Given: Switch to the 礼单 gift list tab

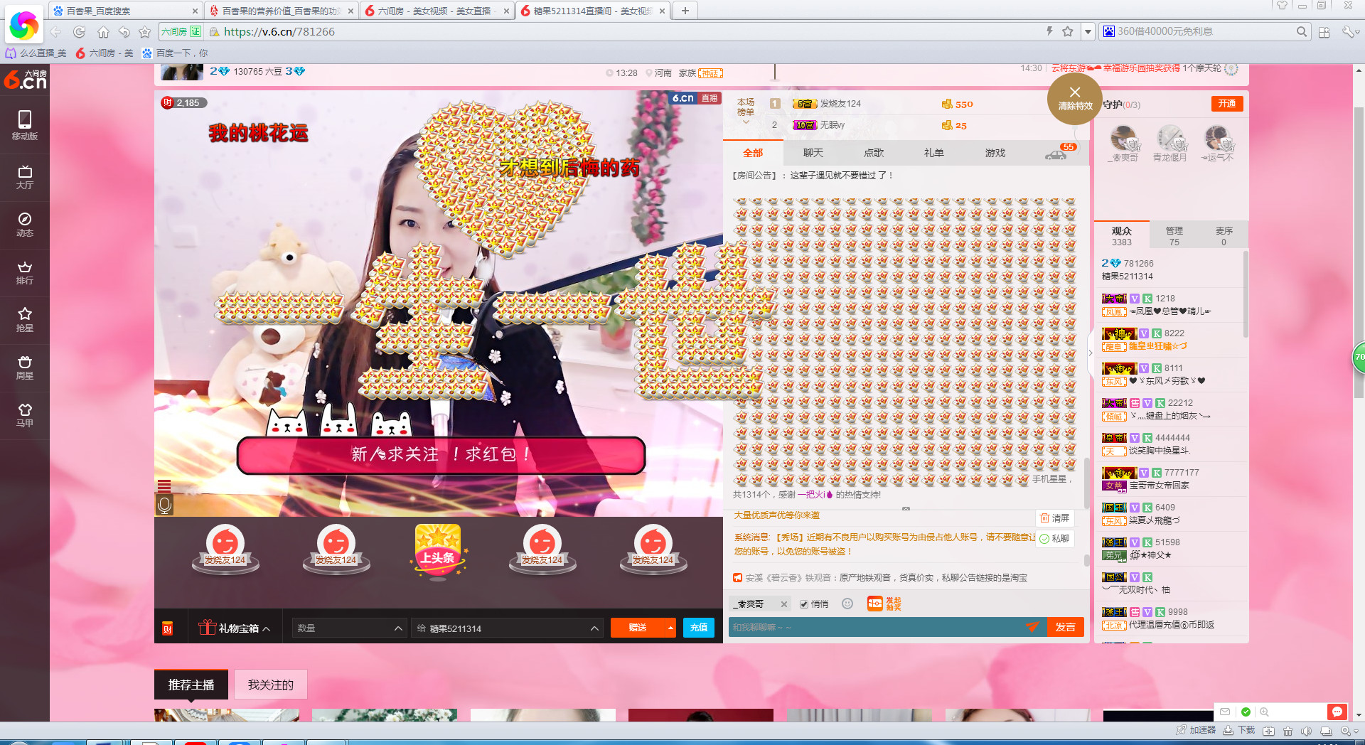Looking at the screenshot, I should coord(934,153).
